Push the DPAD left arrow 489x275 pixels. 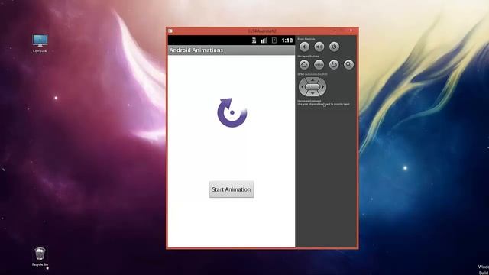pyautogui.click(x=302, y=86)
